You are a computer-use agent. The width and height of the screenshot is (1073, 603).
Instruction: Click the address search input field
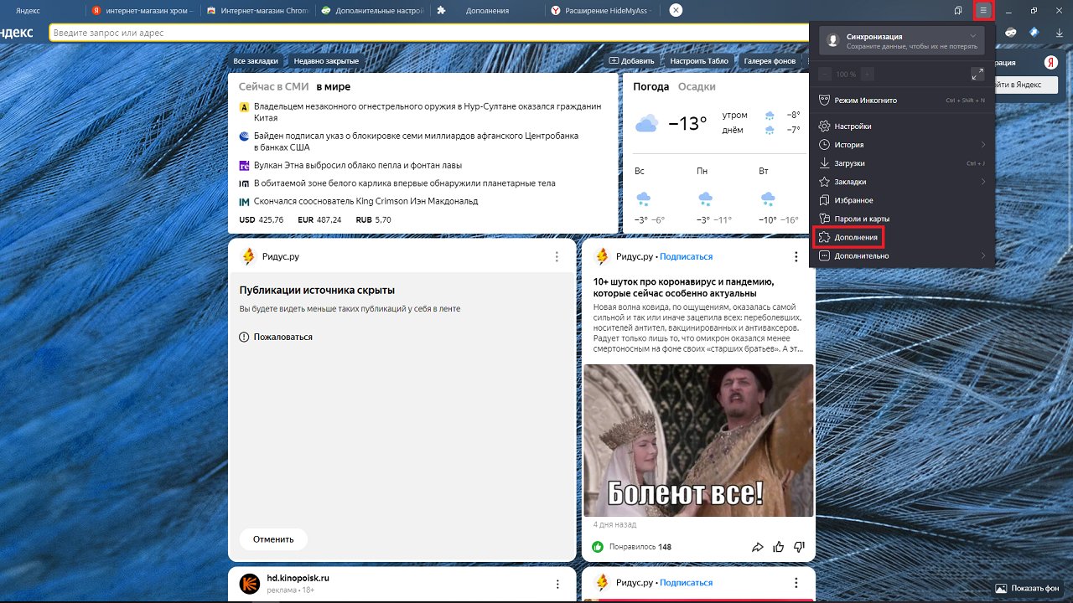pyautogui.click(x=428, y=33)
